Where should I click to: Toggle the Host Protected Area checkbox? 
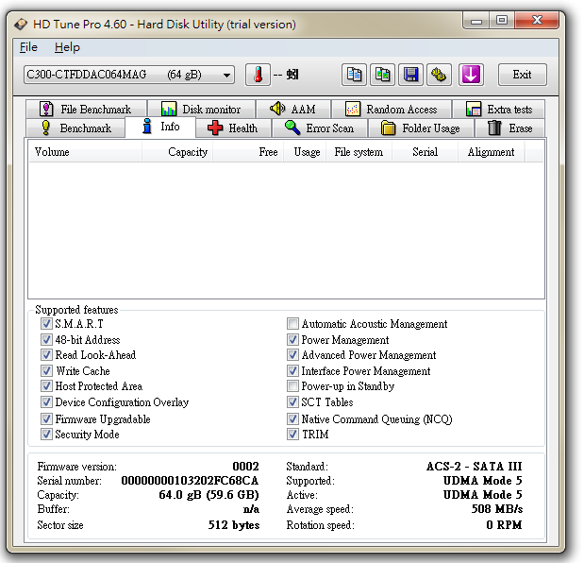pos(46,385)
